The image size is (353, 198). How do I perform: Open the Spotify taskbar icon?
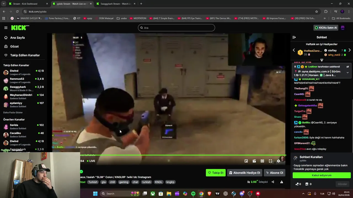click(193, 194)
